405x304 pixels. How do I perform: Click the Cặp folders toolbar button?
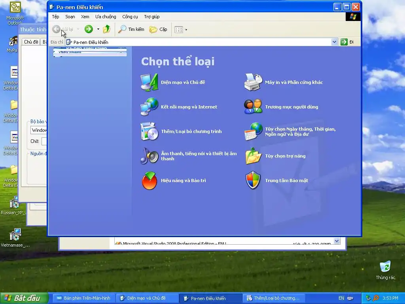(158, 29)
